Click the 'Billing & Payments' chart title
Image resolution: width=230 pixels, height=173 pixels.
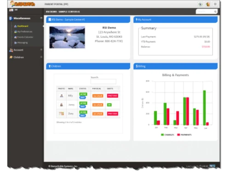click(x=176, y=75)
